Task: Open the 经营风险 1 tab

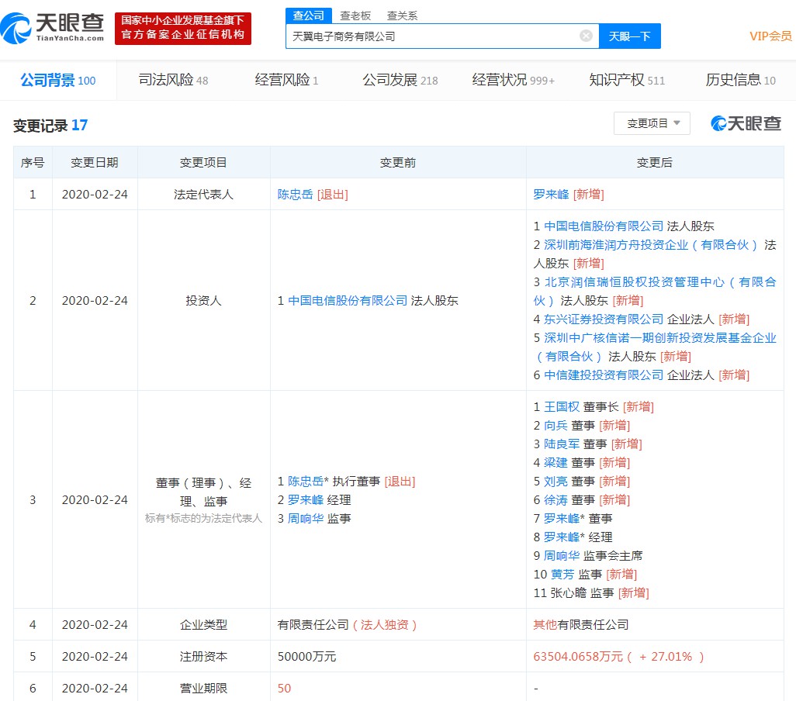Action: click(x=286, y=80)
